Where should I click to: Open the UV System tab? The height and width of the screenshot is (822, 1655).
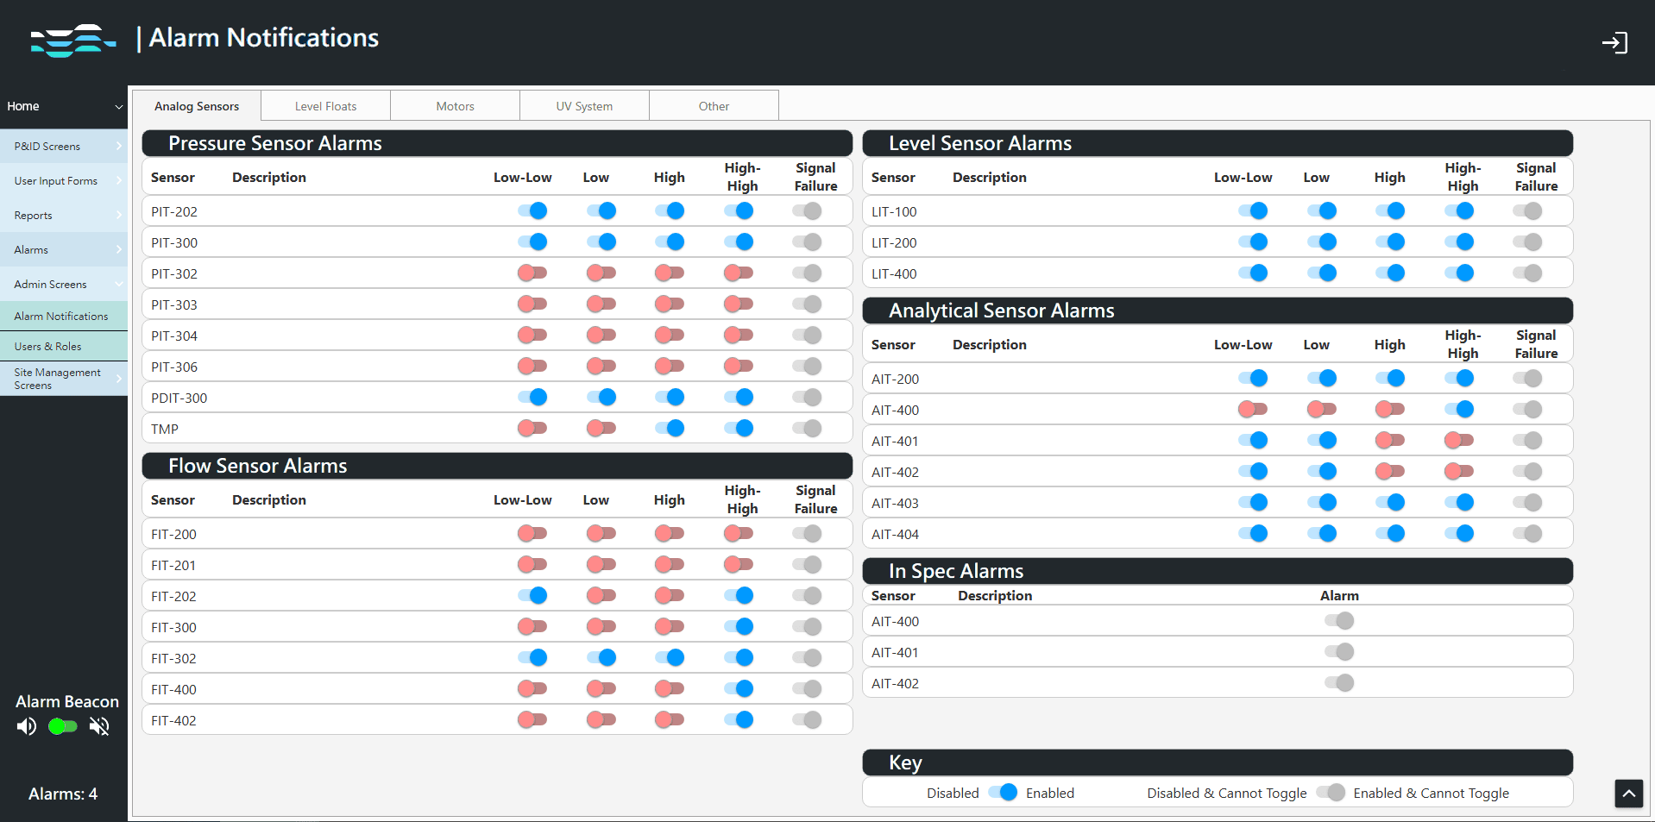[584, 105]
